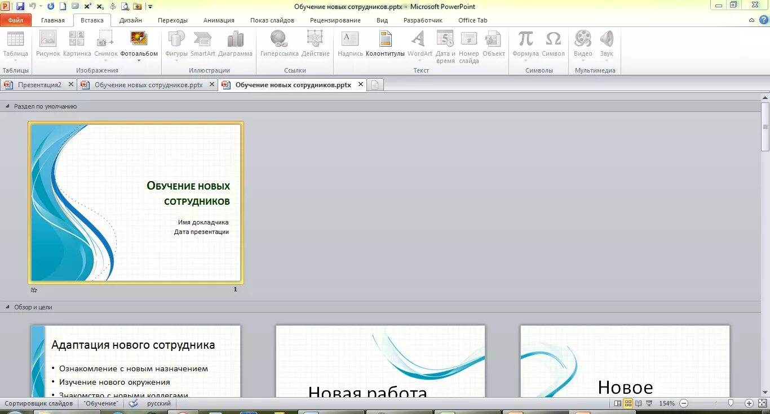Change the language русский in status bar

[159, 403]
